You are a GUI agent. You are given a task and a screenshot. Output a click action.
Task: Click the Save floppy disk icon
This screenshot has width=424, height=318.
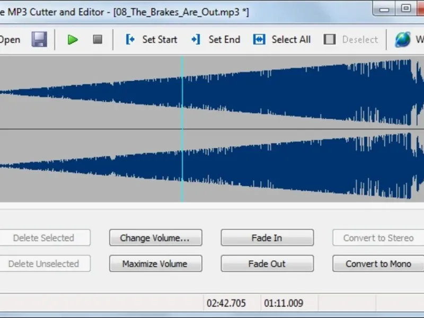point(39,39)
